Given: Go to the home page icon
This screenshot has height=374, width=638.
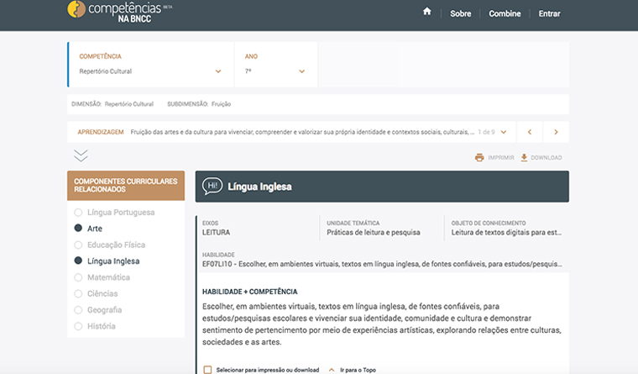Looking at the screenshot, I should (x=426, y=12).
